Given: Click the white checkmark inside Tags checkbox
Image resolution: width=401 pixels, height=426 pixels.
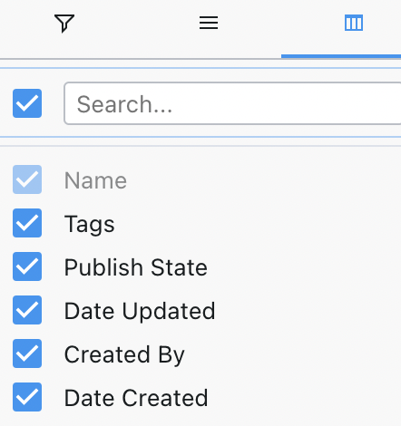Looking at the screenshot, I should pyautogui.click(x=27, y=223).
